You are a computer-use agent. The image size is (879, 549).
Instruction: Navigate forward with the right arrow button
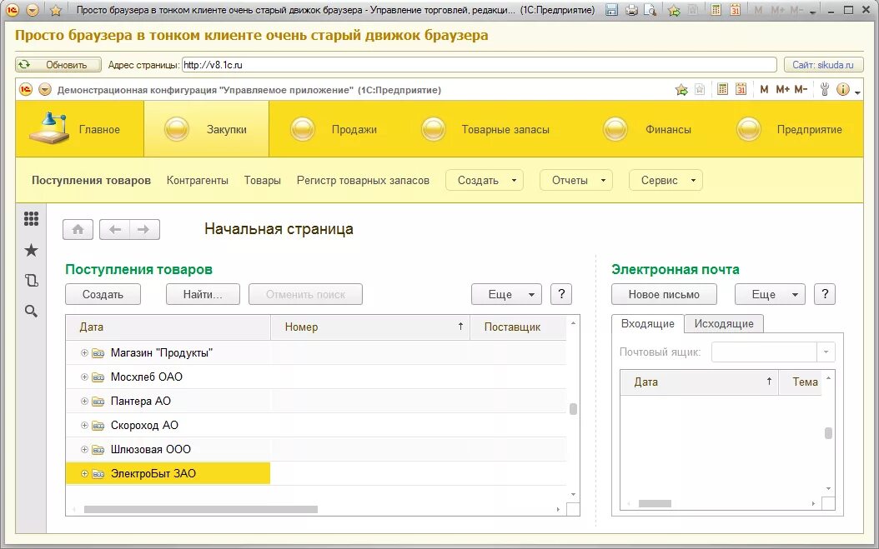pos(144,229)
